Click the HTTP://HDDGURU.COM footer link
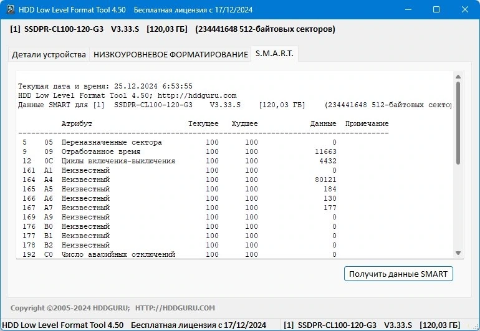 [x=175, y=308]
